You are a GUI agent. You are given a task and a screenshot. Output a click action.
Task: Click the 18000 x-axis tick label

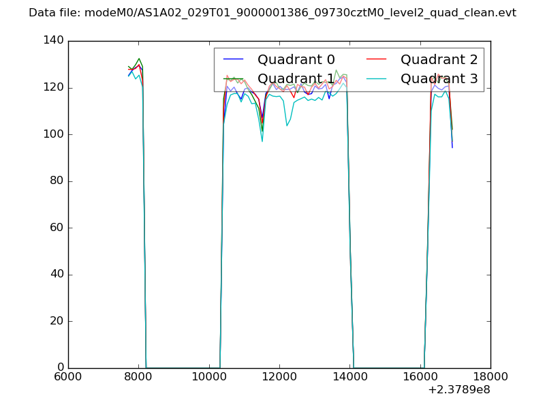pos(490,377)
